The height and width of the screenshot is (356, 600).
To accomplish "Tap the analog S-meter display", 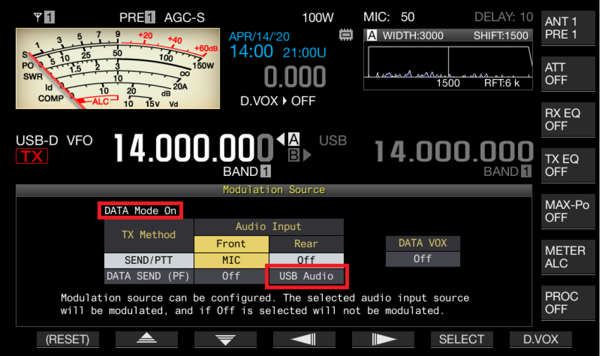I will click(x=118, y=69).
